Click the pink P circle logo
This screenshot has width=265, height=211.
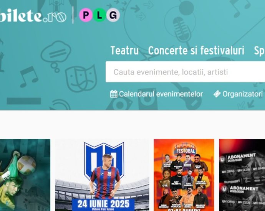[86, 15]
